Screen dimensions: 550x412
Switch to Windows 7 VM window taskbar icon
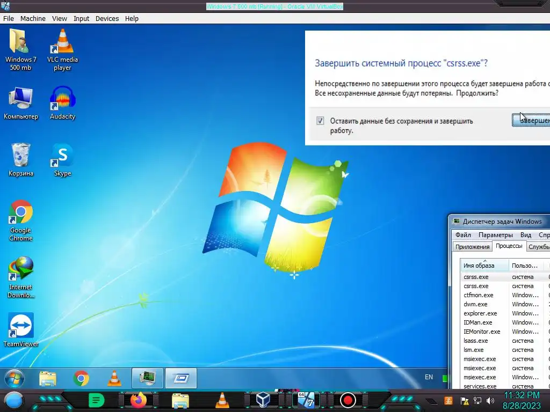click(x=306, y=400)
